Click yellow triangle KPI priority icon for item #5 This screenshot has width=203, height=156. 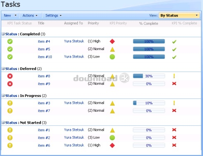[112, 49]
